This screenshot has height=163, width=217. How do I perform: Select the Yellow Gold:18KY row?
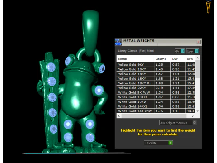coord(156,79)
